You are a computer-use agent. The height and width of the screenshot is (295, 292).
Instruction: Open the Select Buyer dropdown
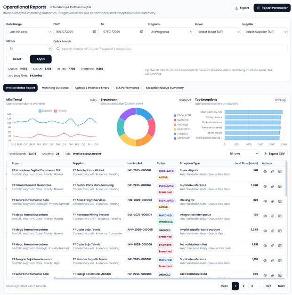tap(216, 32)
